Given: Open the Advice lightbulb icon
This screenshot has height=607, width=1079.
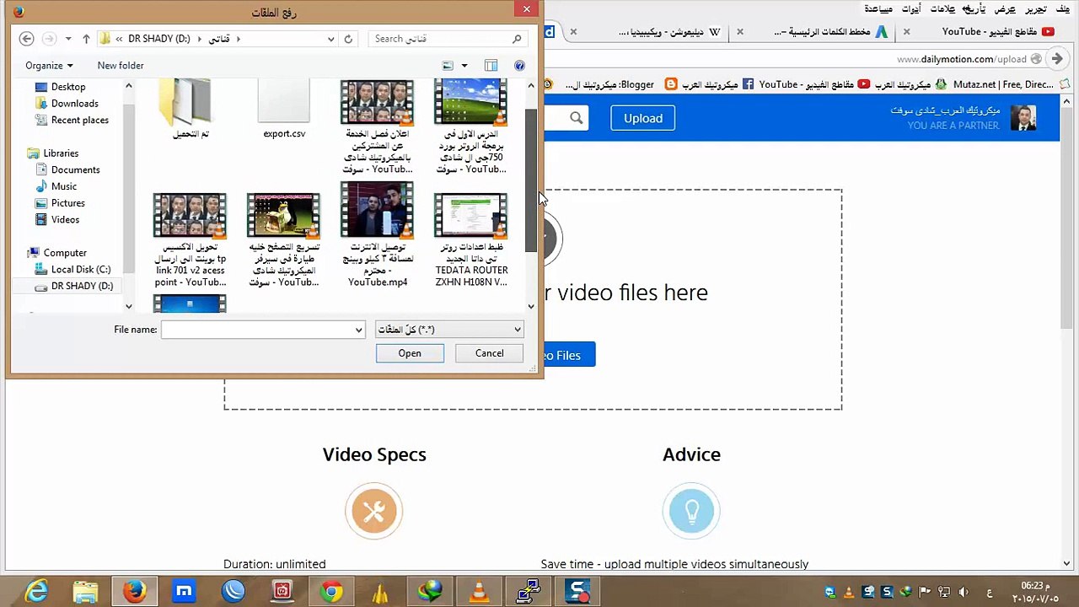Looking at the screenshot, I should (691, 511).
